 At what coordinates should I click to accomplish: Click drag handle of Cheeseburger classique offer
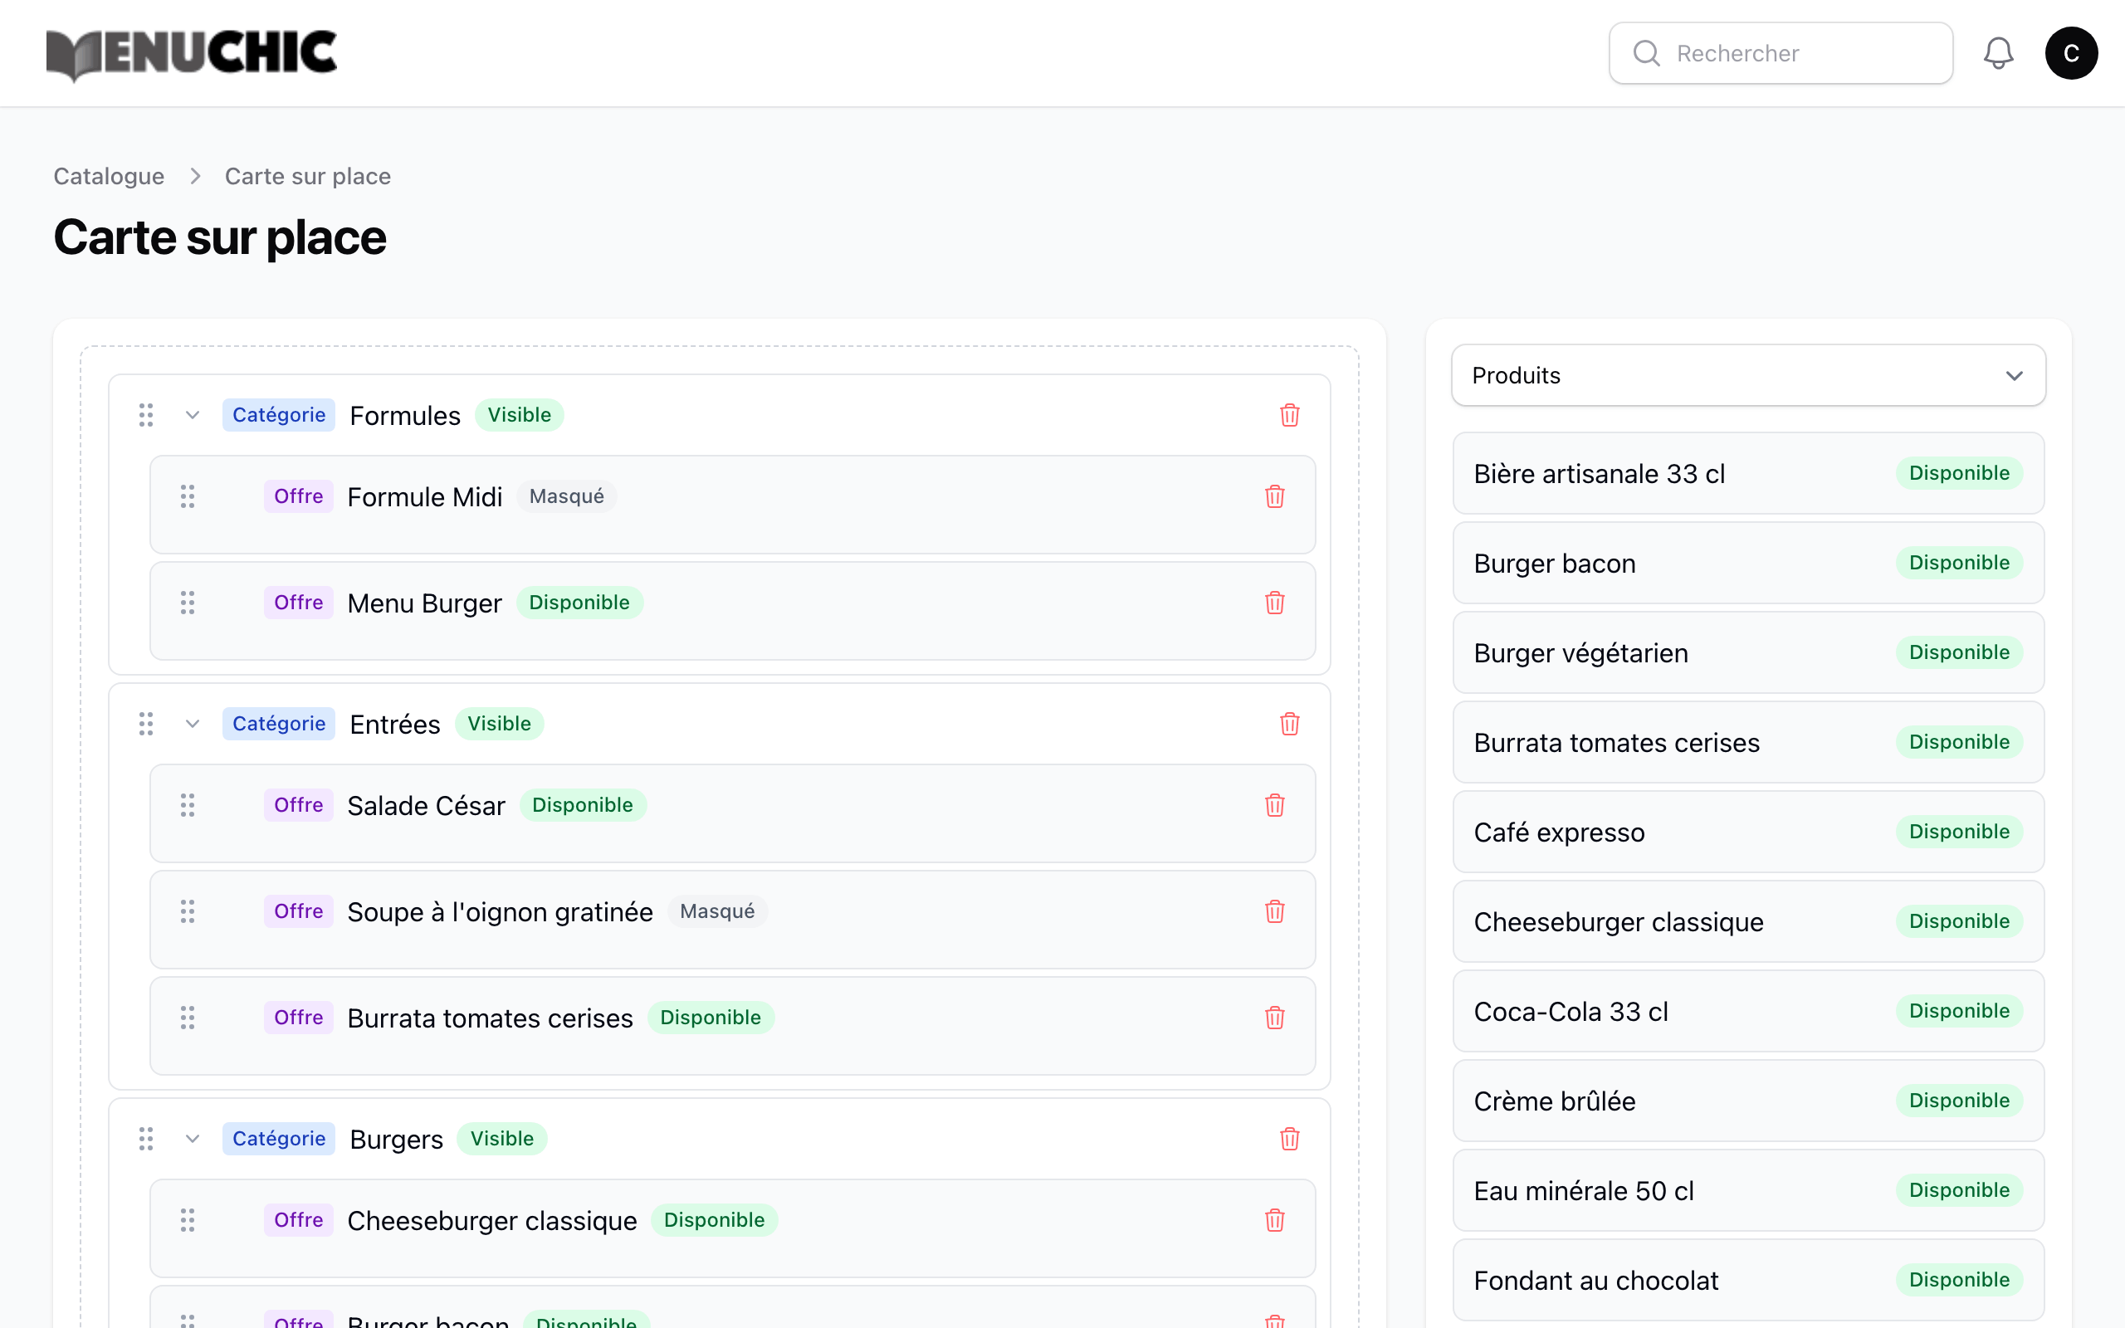[187, 1219]
